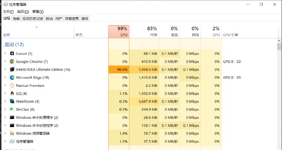282x150 pixels.
Task: Click the WeChat icon
Action: tap(12, 109)
